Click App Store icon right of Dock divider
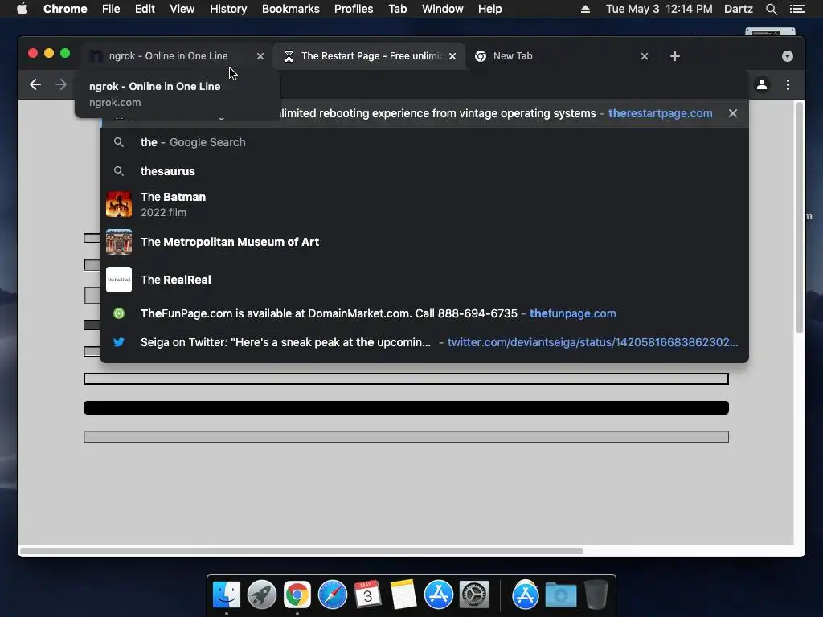The image size is (823, 617). point(526,595)
